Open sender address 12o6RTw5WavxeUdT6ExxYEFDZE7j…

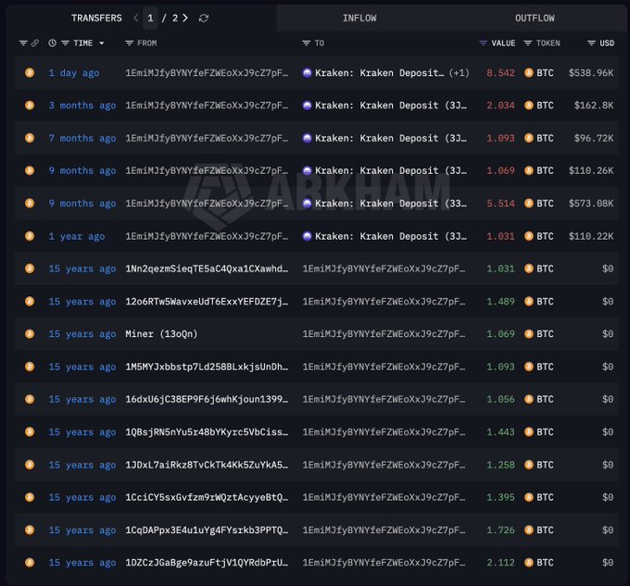tap(207, 302)
